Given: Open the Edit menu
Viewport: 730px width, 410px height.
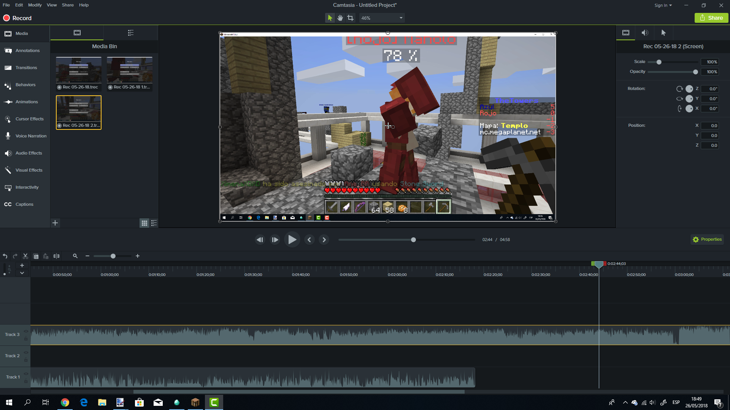Looking at the screenshot, I should (19, 5).
